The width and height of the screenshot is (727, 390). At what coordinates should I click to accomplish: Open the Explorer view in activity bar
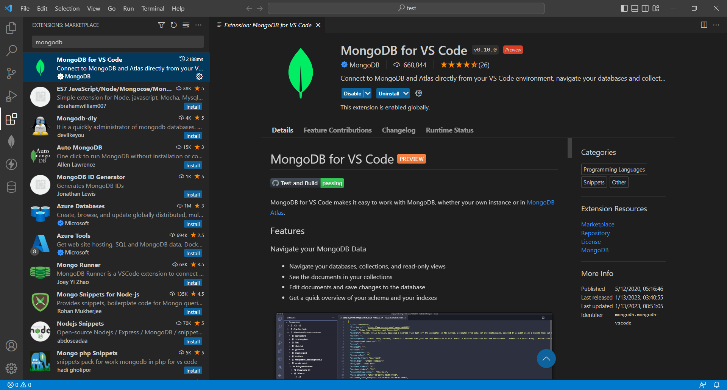11,28
